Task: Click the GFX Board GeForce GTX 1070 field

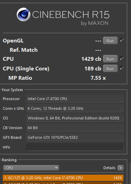Action: click(x=75, y=137)
